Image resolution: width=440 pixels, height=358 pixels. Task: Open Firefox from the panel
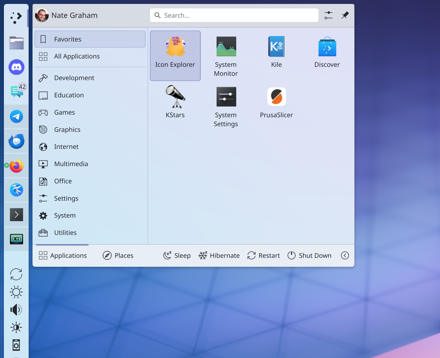pyautogui.click(x=16, y=166)
